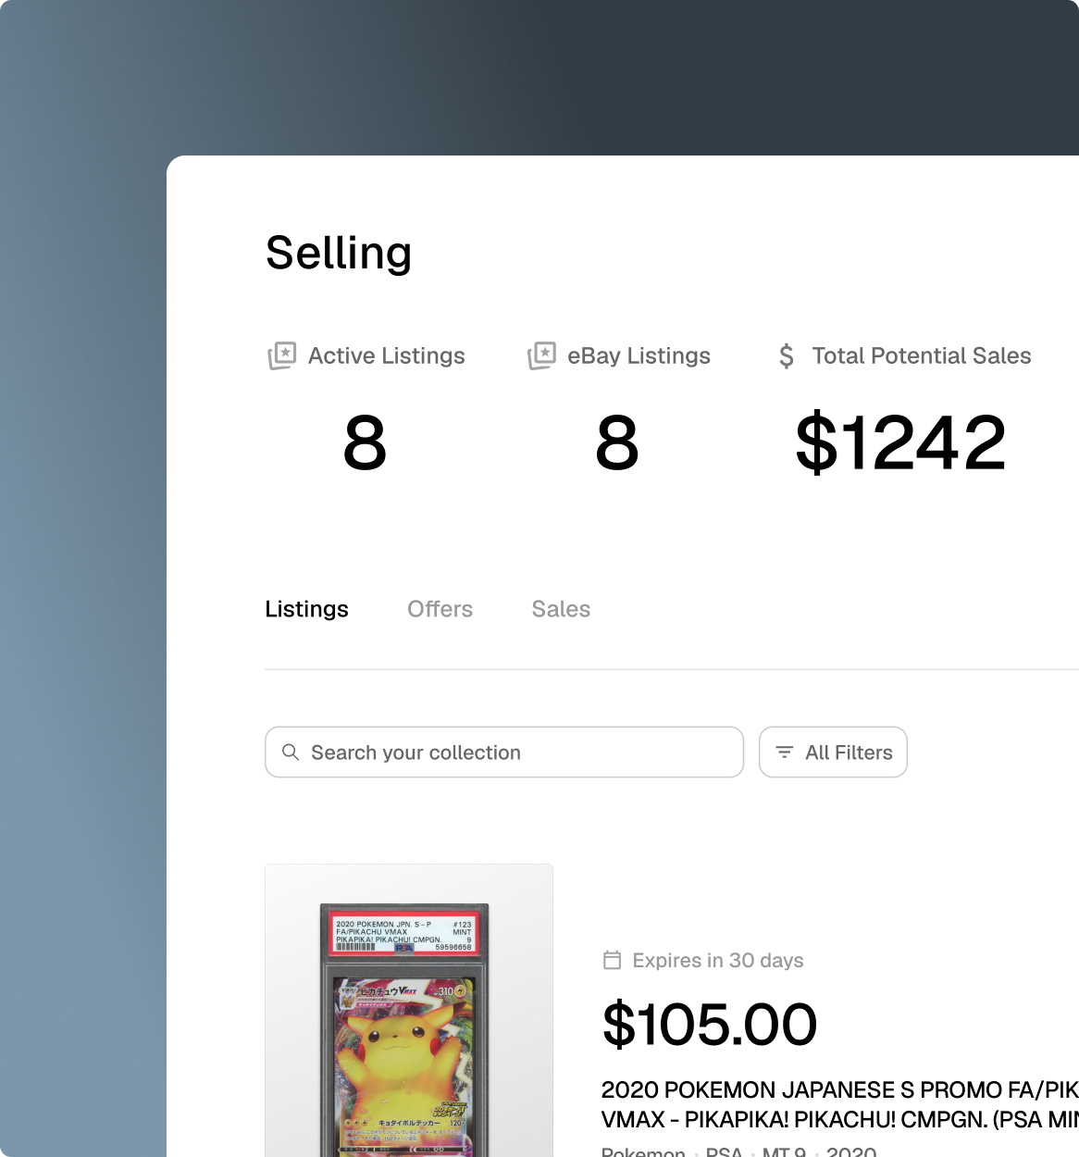This screenshot has height=1157, width=1079.
Task: Click the magnifier icon in the search box
Action: tap(291, 752)
